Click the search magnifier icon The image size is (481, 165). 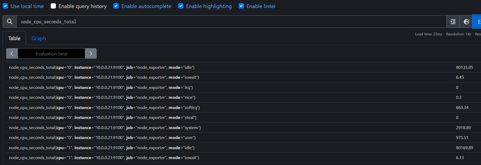point(10,22)
